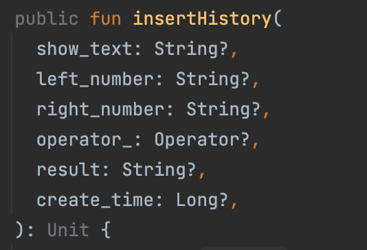Click the left_number parameter
This screenshot has width=367, height=250.
click(x=94, y=79)
